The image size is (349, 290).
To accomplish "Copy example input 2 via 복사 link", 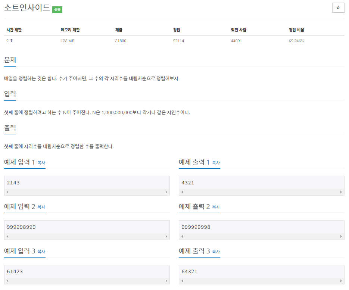I will click(x=41, y=207).
